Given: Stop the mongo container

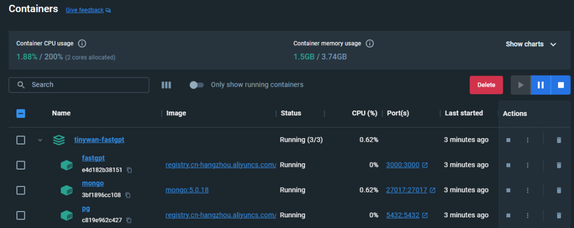Looking at the screenshot, I should pos(508,190).
